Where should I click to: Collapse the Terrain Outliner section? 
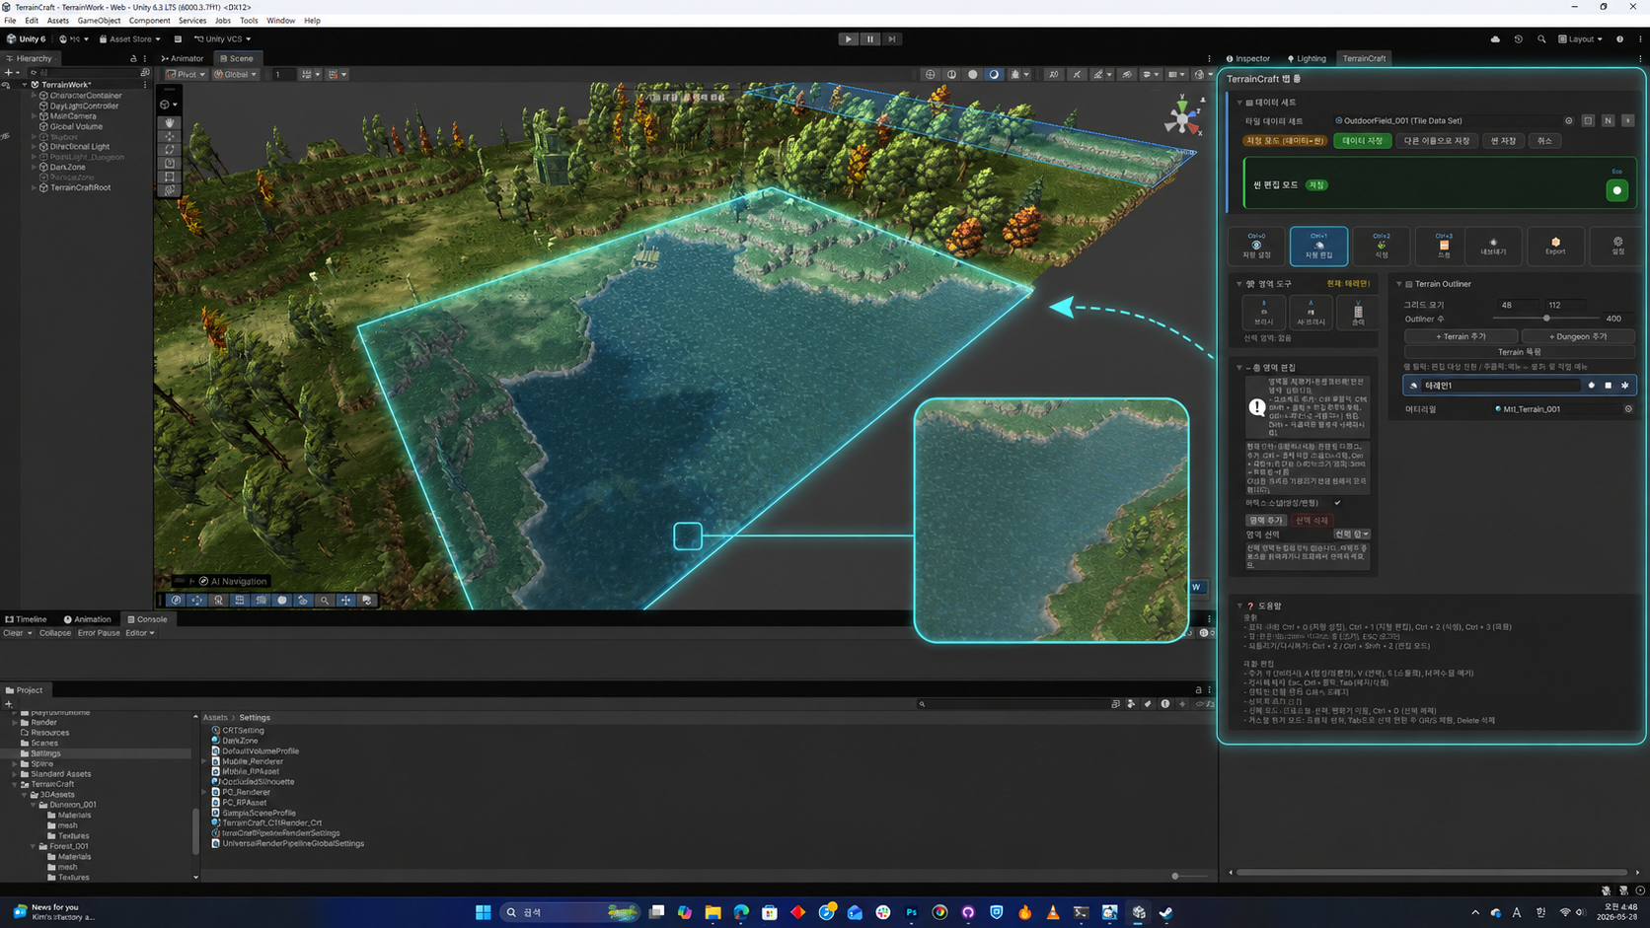coord(1398,284)
